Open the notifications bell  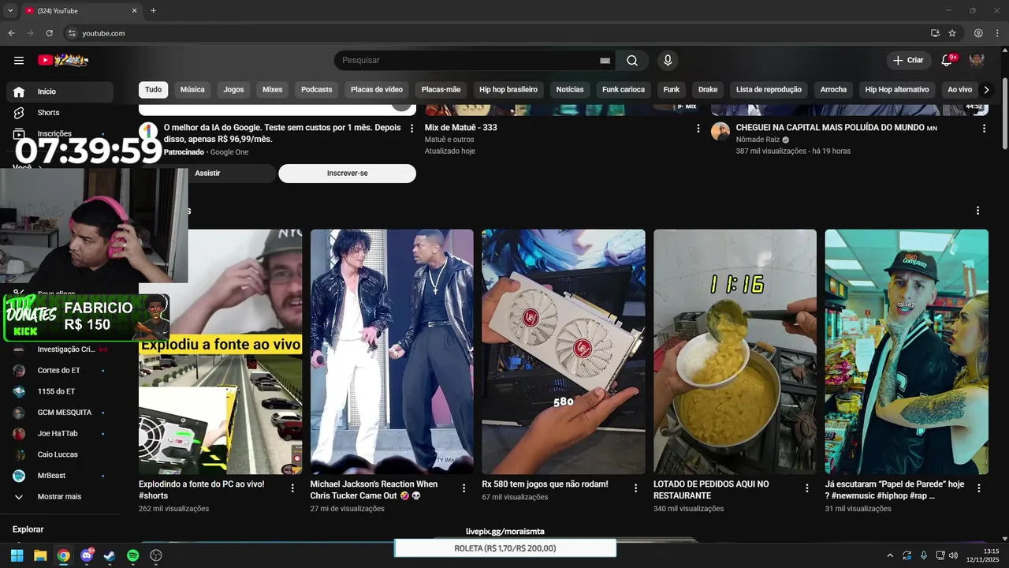click(947, 60)
